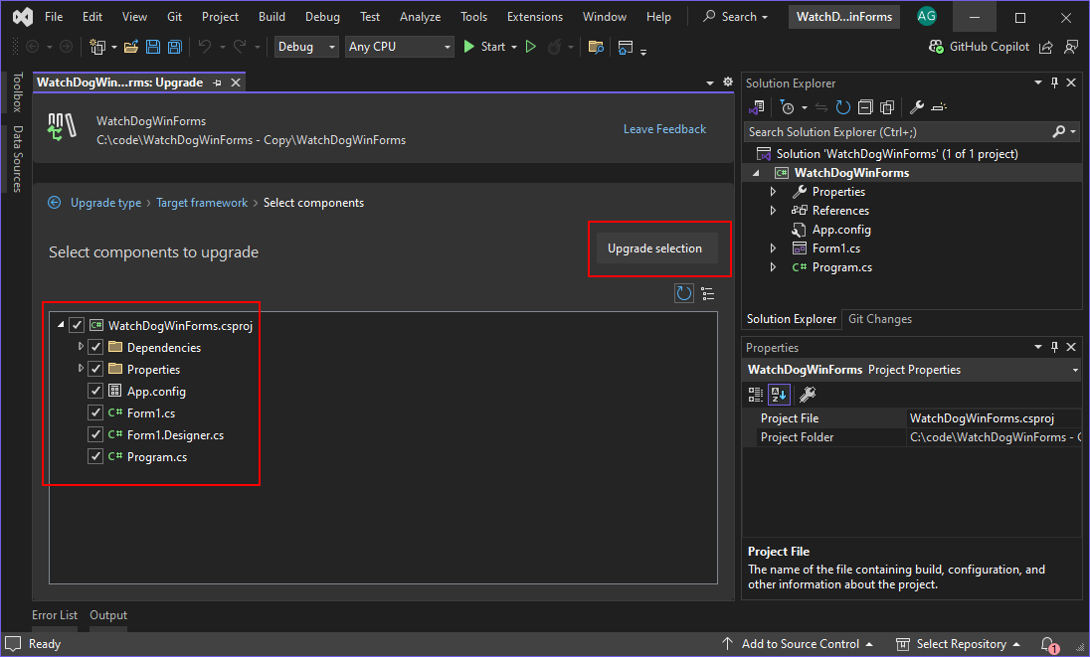Viewport: 1090px width, 657px height.
Task: Sort Properties alphabetically
Action: click(778, 395)
